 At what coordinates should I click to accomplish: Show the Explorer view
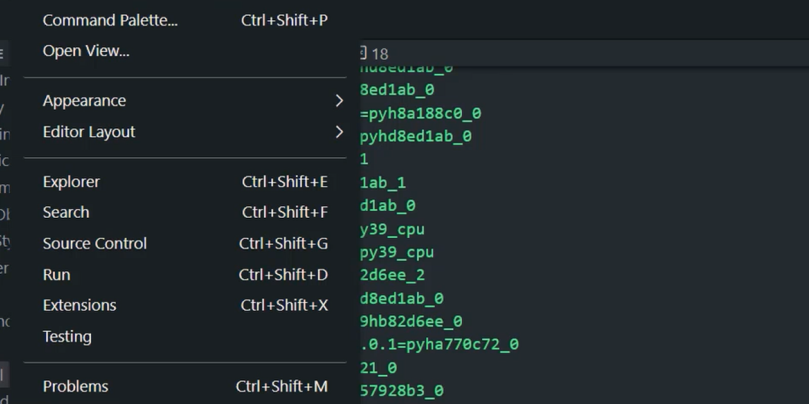[x=71, y=182]
